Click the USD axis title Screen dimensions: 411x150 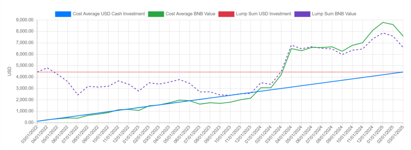[10, 71]
